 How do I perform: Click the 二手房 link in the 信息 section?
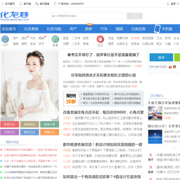76,38
